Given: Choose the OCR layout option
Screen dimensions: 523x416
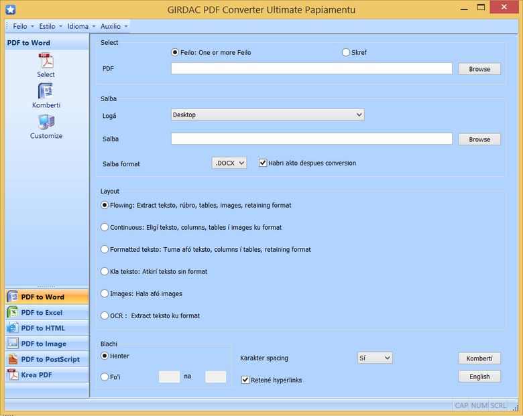Looking at the screenshot, I should [105, 316].
